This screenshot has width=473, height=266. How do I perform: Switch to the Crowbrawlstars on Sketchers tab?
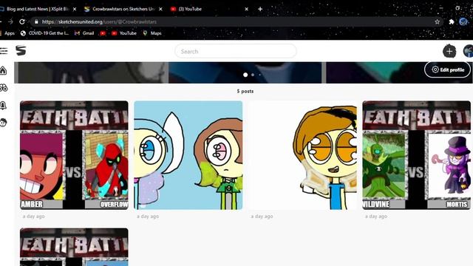123,9
